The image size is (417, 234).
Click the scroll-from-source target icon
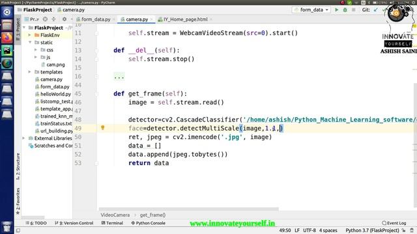pyautogui.click(x=45, y=19)
